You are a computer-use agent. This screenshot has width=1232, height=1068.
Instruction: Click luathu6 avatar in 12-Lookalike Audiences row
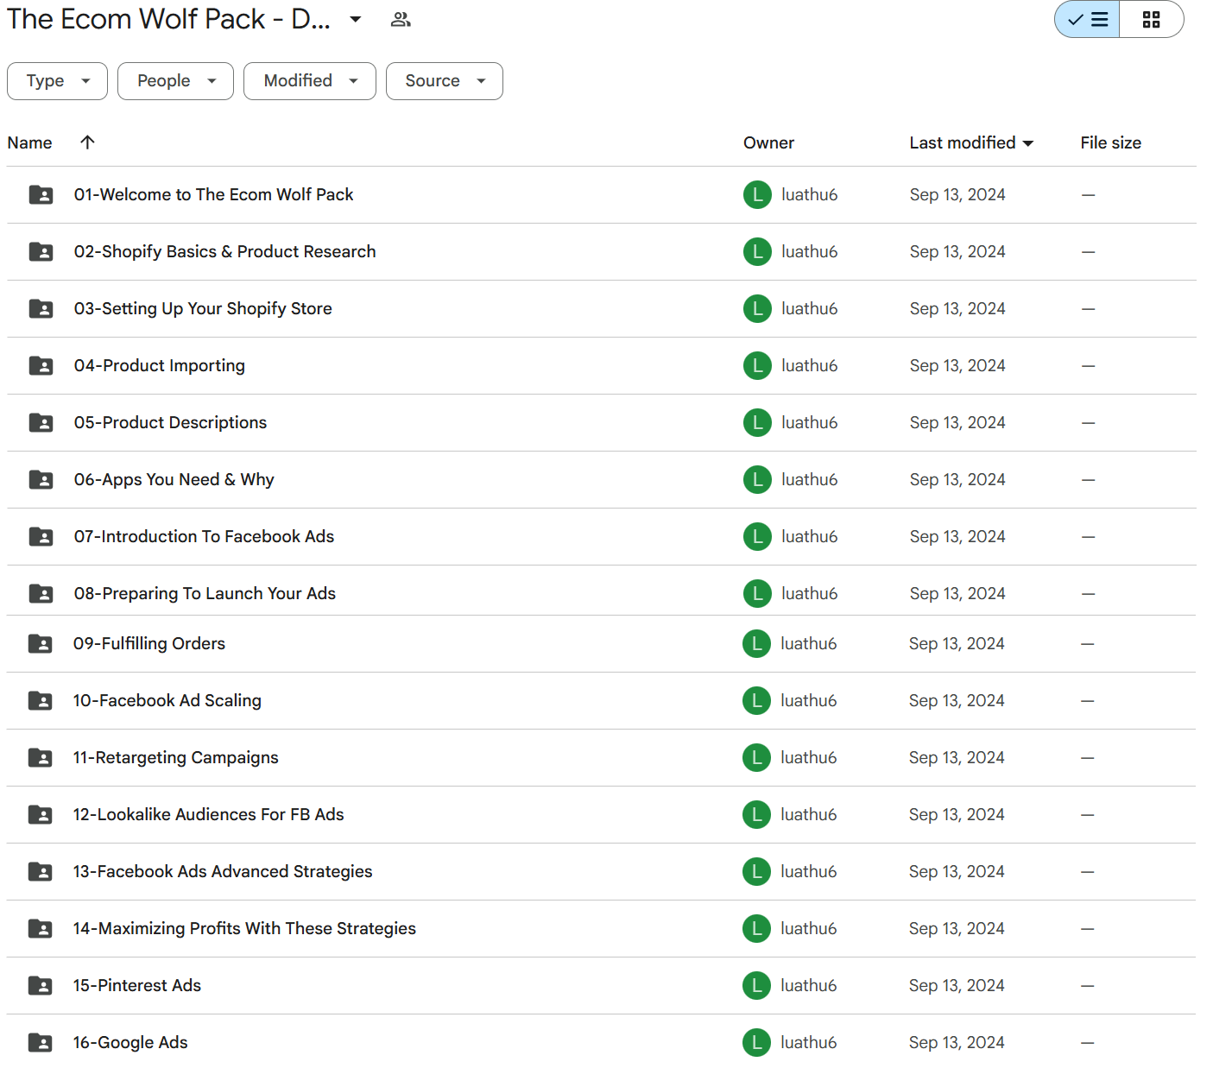756,814
